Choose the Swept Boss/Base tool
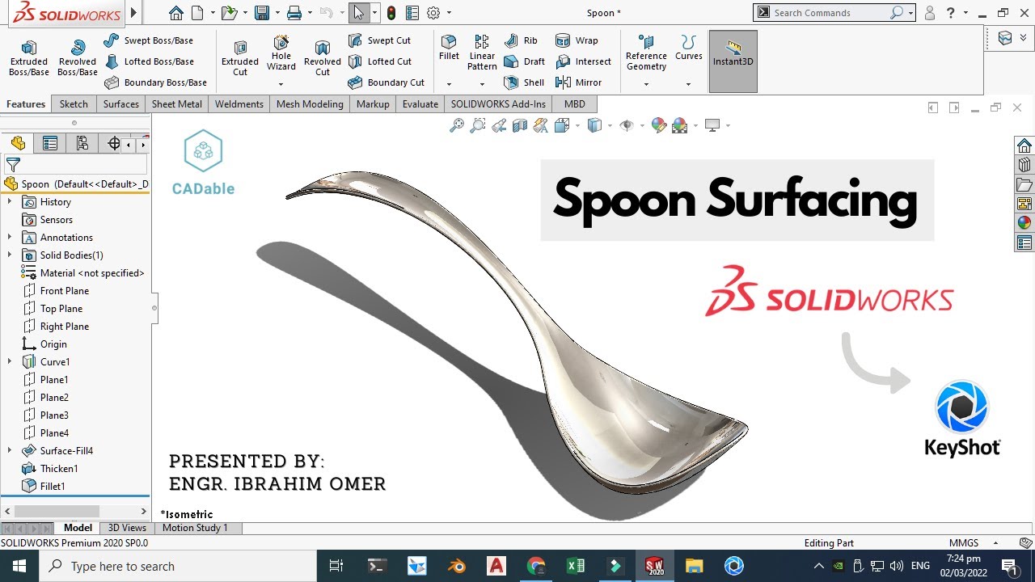The height and width of the screenshot is (582, 1035). 149,40
